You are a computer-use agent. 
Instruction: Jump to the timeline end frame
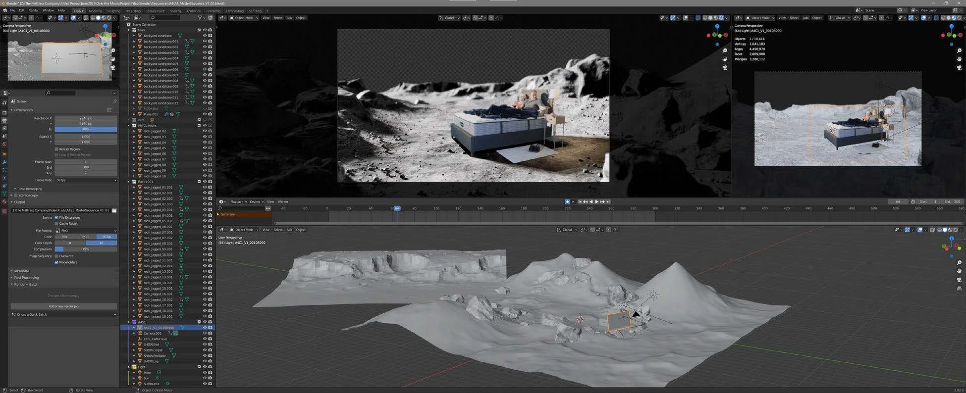pos(608,202)
